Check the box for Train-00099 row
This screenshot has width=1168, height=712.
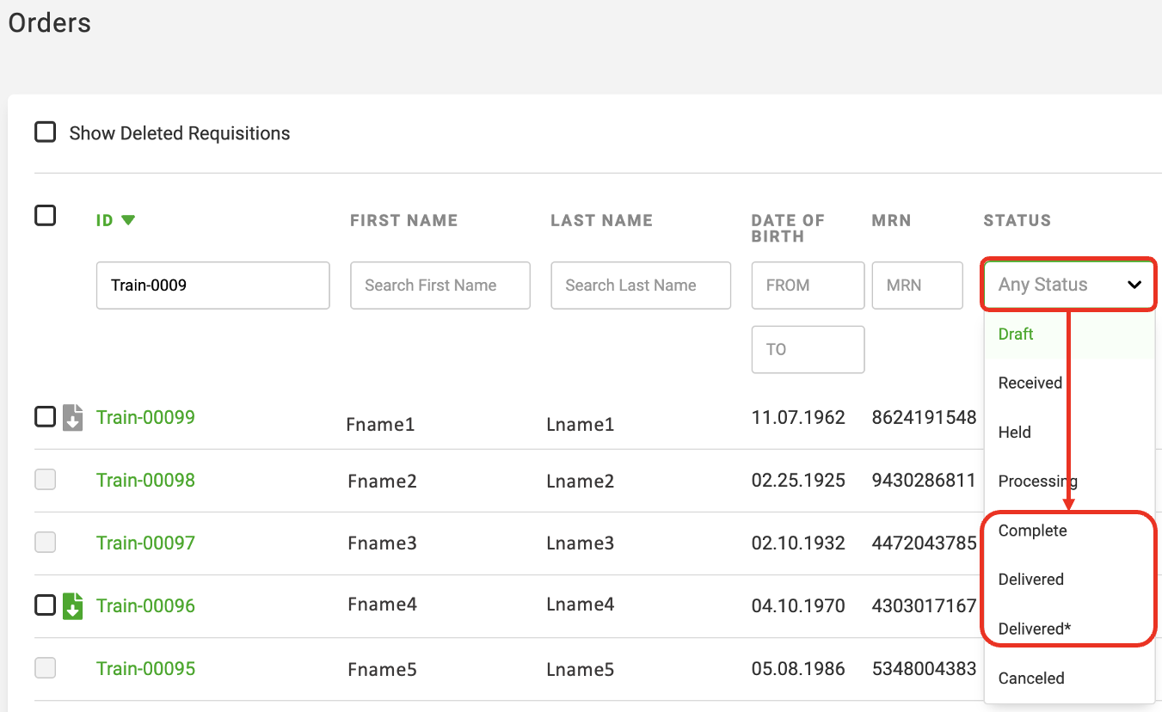click(x=45, y=417)
